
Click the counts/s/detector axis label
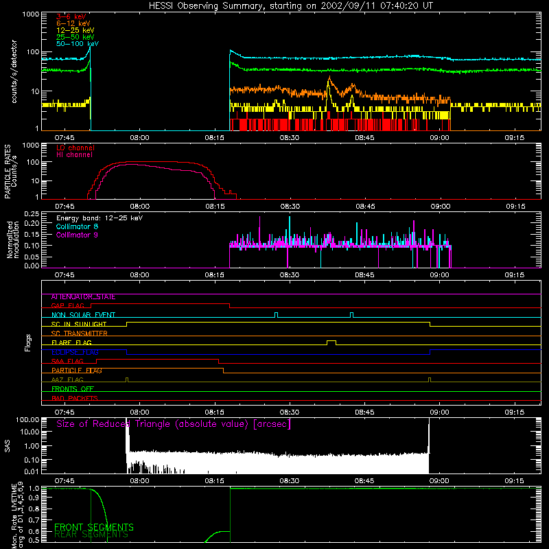tap(14, 71)
